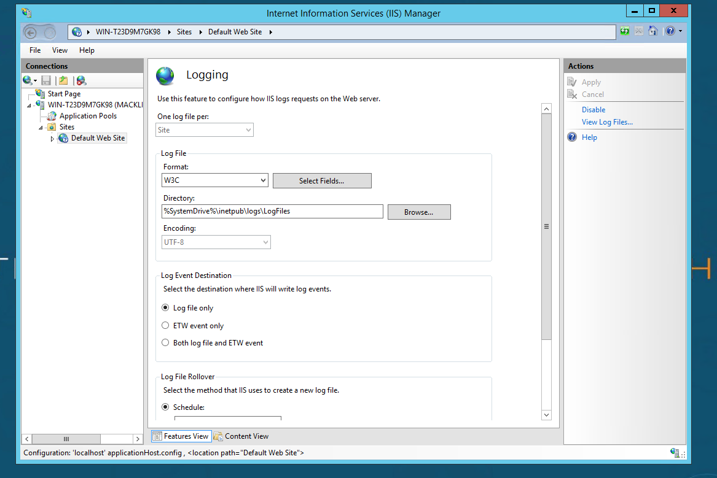Open the help toolbar dropdown arrow
717x478 pixels.
click(680, 31)
